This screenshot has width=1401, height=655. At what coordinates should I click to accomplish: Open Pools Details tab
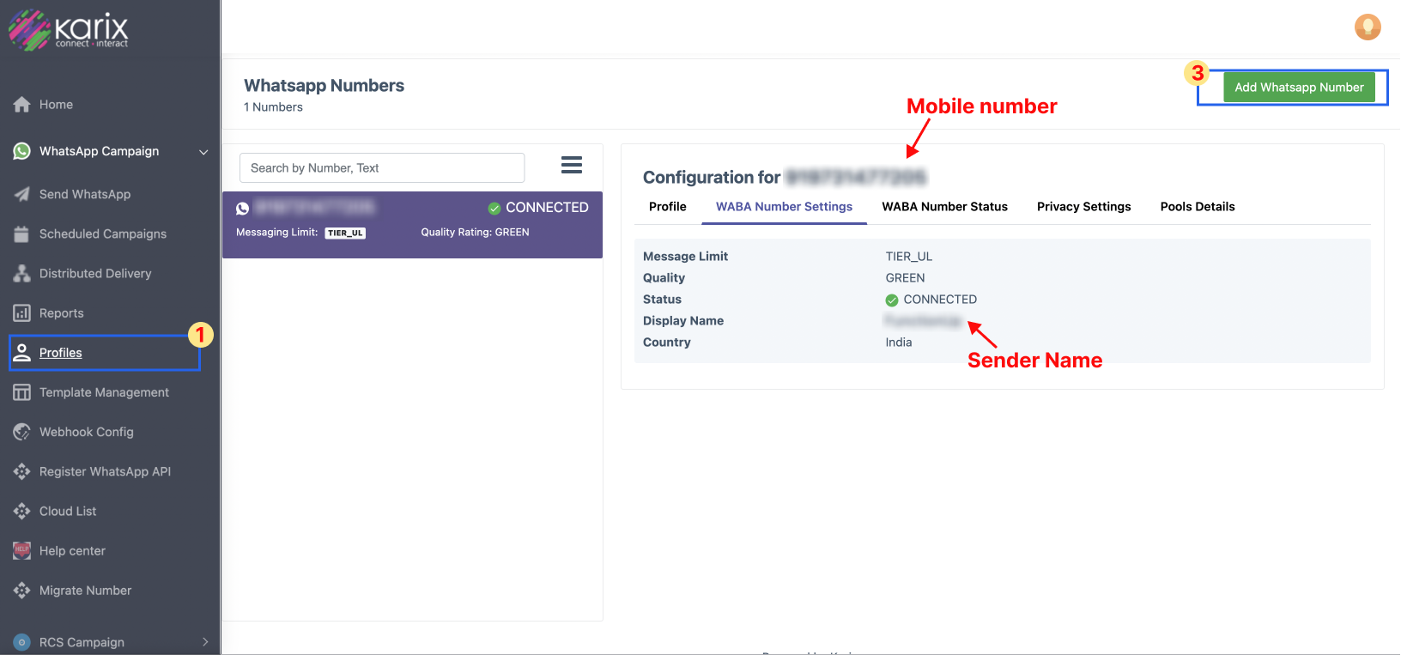click(x=1198, y=207)
